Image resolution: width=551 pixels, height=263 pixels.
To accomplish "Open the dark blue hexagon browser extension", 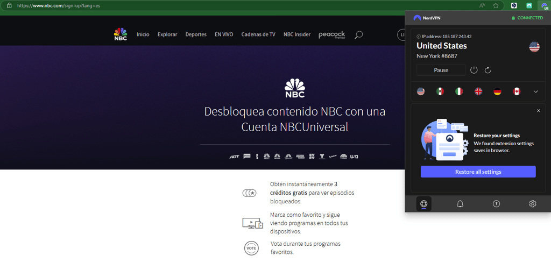I will click(x=514, y=5).
